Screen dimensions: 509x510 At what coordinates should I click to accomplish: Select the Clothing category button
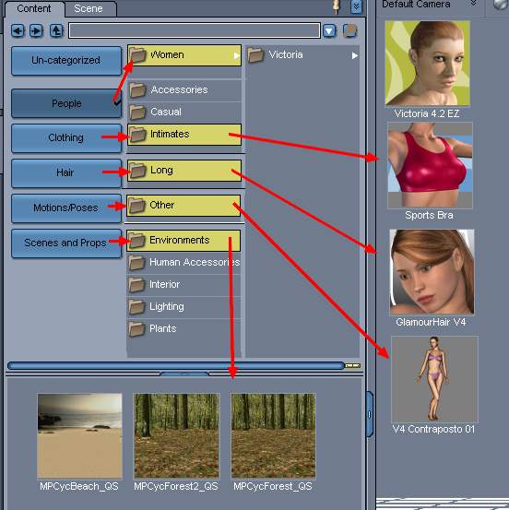point(66,138)
